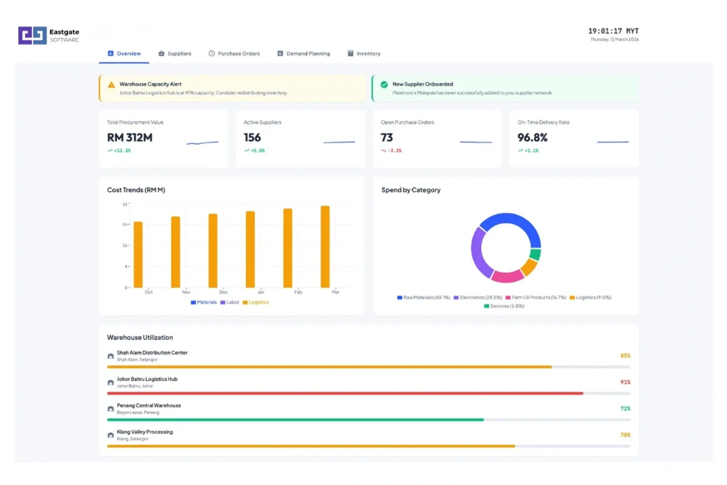This screenshot has height=485, width=727.
Task: Click the warning icon on Warehouse Capacity Alert
Action: pos(111,84)
